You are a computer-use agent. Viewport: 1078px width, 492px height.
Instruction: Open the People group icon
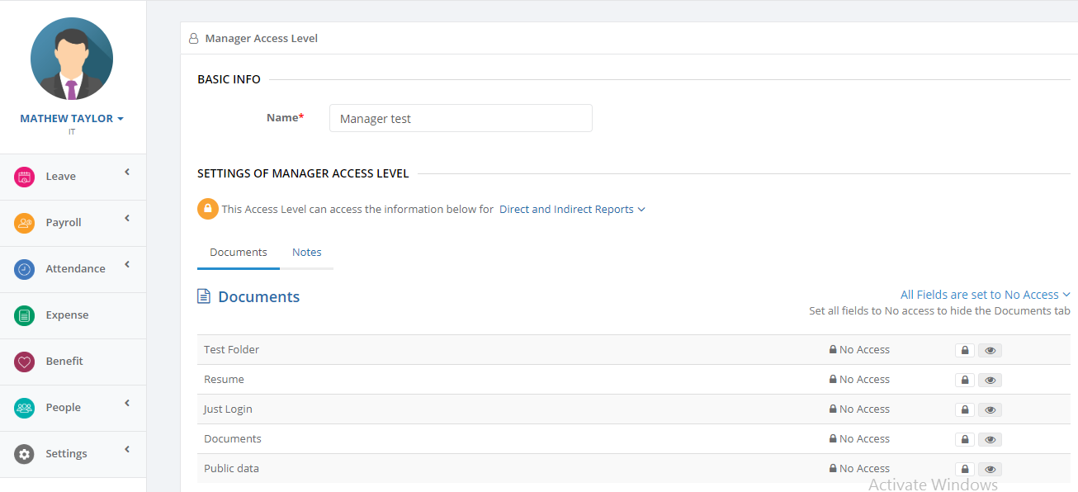point(25,408)
